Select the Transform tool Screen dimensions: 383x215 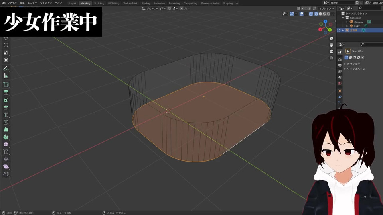tap(6, 60)
